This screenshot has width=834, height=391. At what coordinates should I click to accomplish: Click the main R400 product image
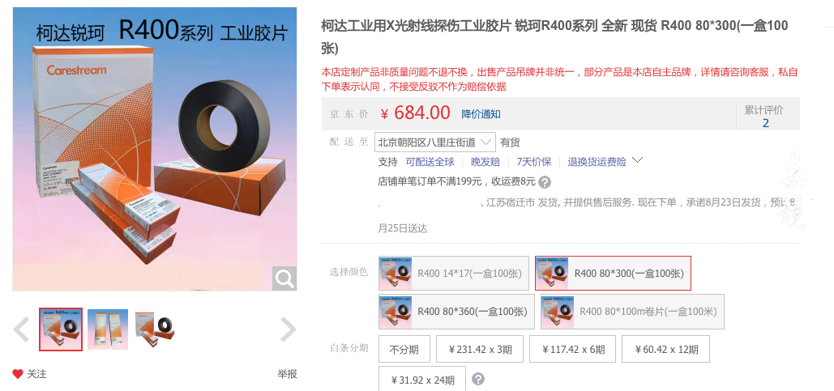click(x=154, y=149)
